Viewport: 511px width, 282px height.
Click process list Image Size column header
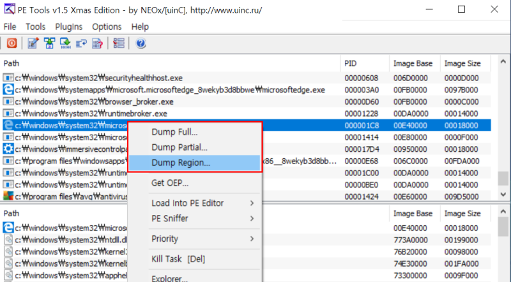click(x=466, y=63)
